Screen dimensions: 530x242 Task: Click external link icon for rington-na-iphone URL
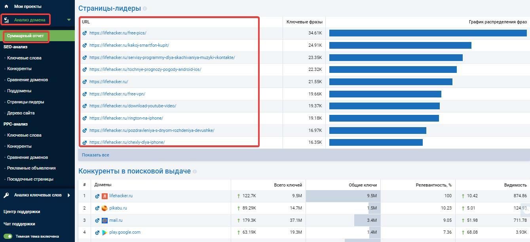(85, 118)
